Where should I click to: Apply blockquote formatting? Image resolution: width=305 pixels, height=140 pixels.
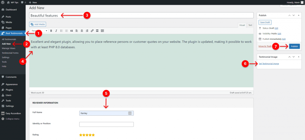71,31
